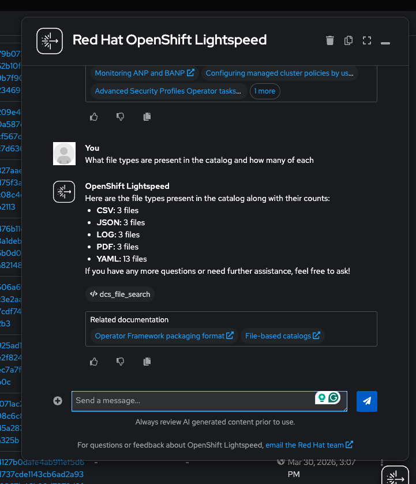The height and width of the screenshot is (484, 416).
Task: Select the LOG: 3 files line
Action: tap(118, 234)
